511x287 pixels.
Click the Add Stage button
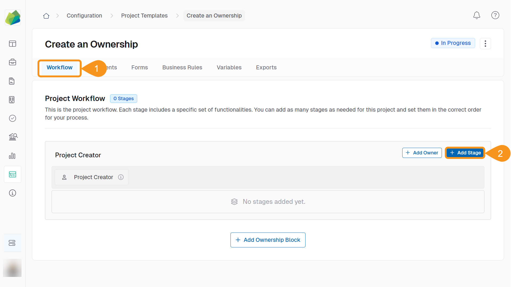[x=465, y=153]
